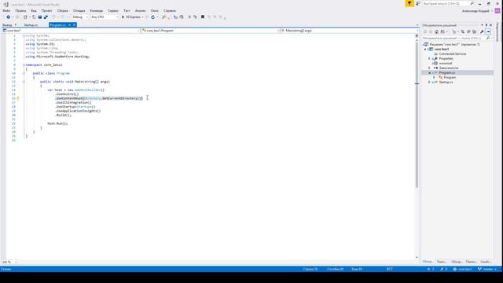This screenshot has width=503, height=283.
Task: Click the user account avatar icon
Action: 497,11
